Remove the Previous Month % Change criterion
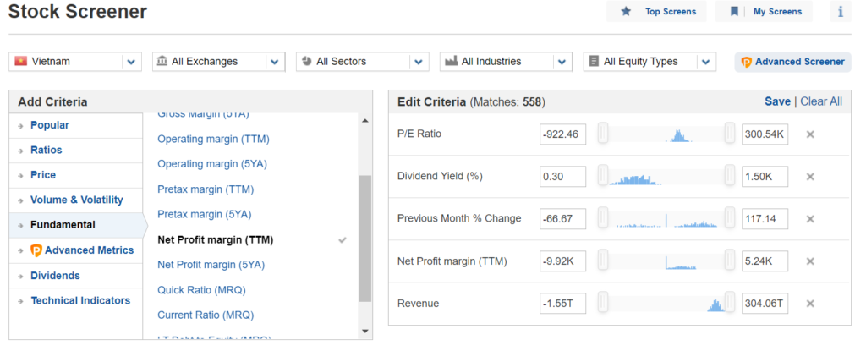866x351 pixels. (x=810, y=219)
